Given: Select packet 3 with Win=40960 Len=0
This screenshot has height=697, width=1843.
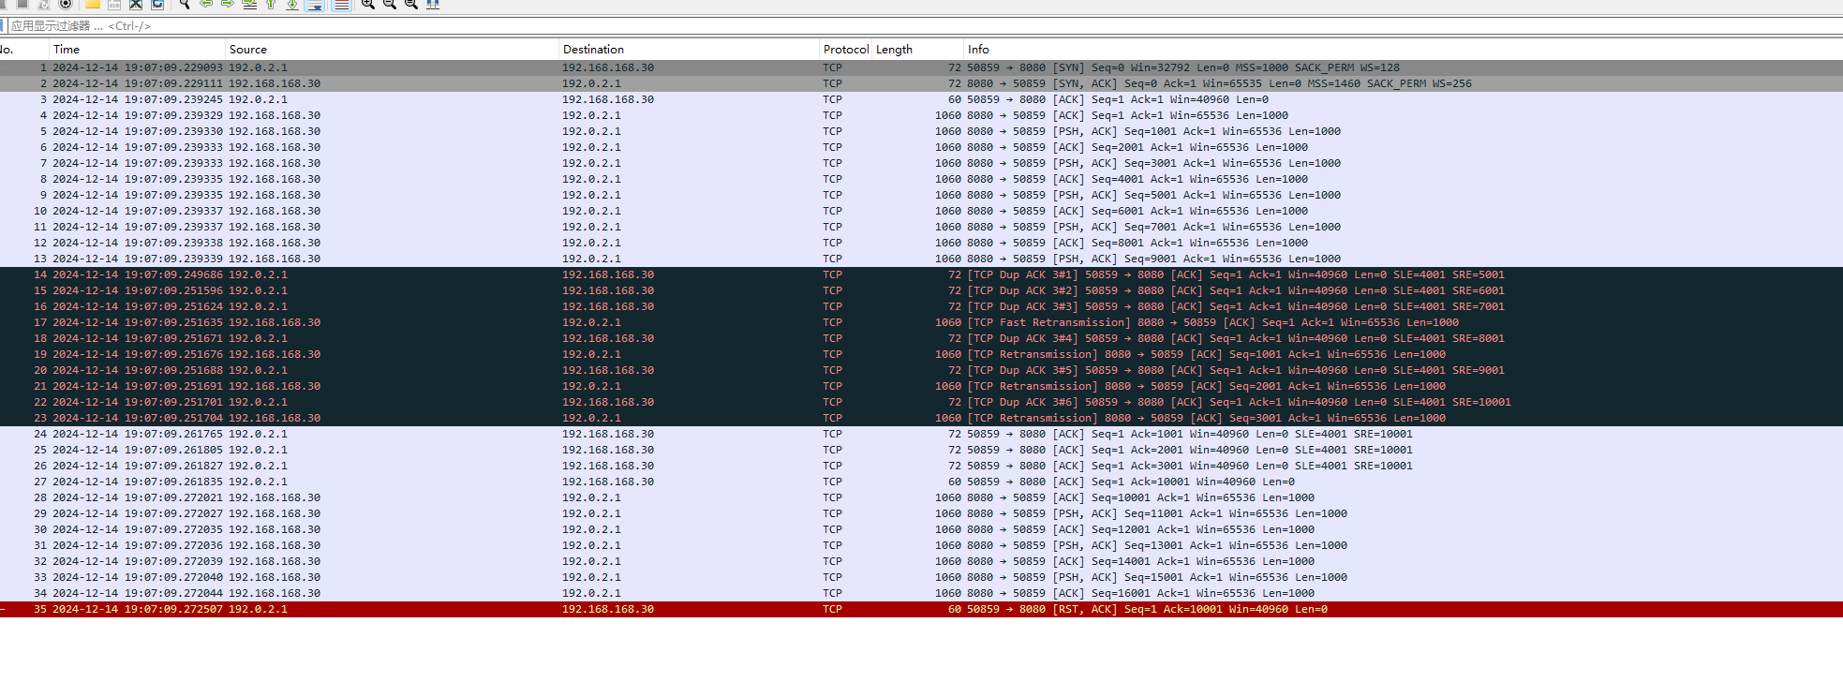Looking at the screenshot, I should tap(921, 99).
